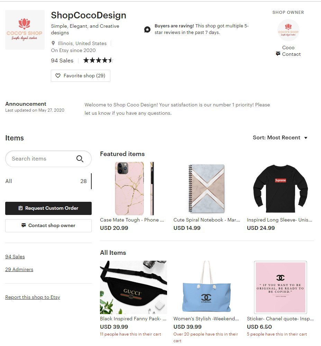Click the search magnifier icon

80,159
